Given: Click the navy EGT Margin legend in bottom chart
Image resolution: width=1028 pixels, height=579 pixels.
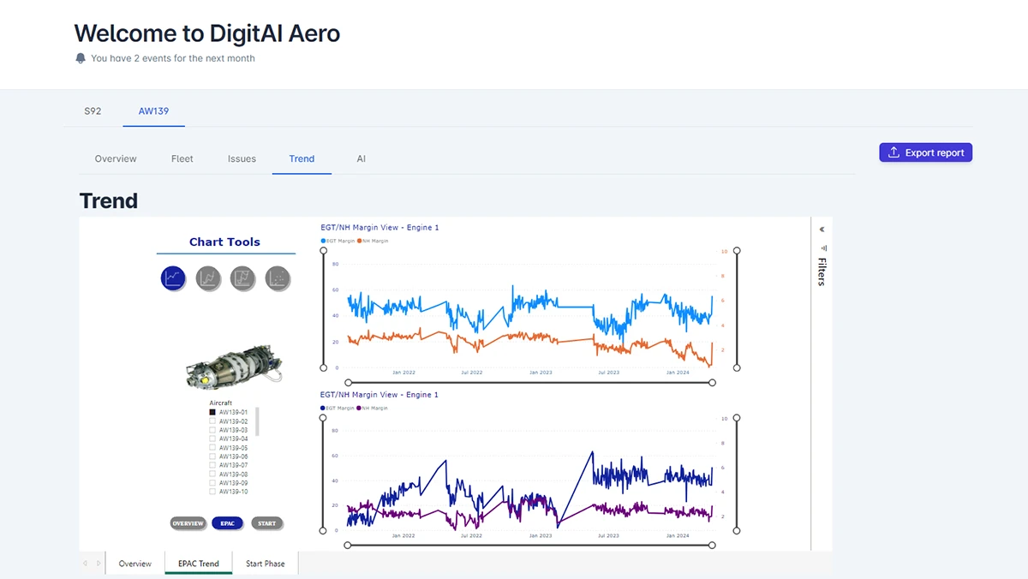Looking at the screenshot, I should (x=338, y=409).
